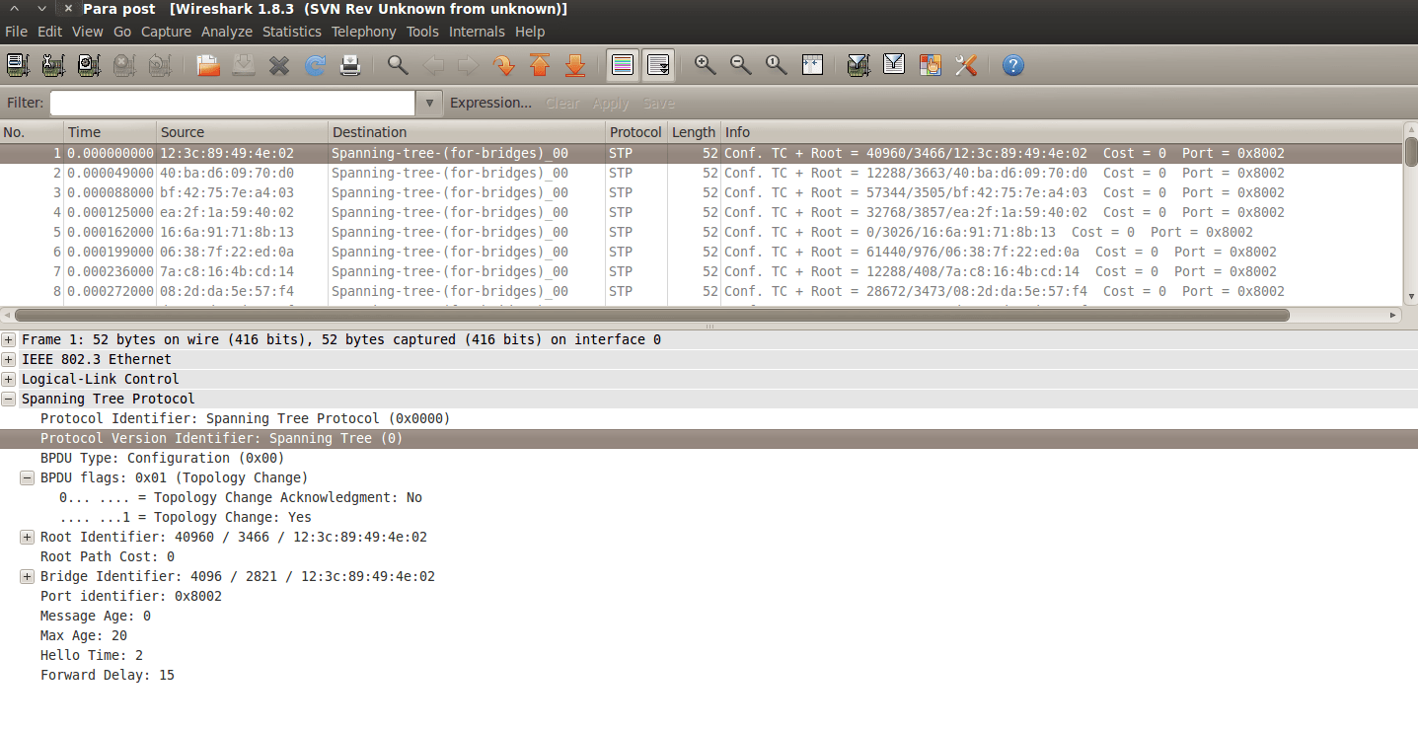1418x730 pixels.
Task: Open the Telephony menu
Action: [x=363, y=32]
